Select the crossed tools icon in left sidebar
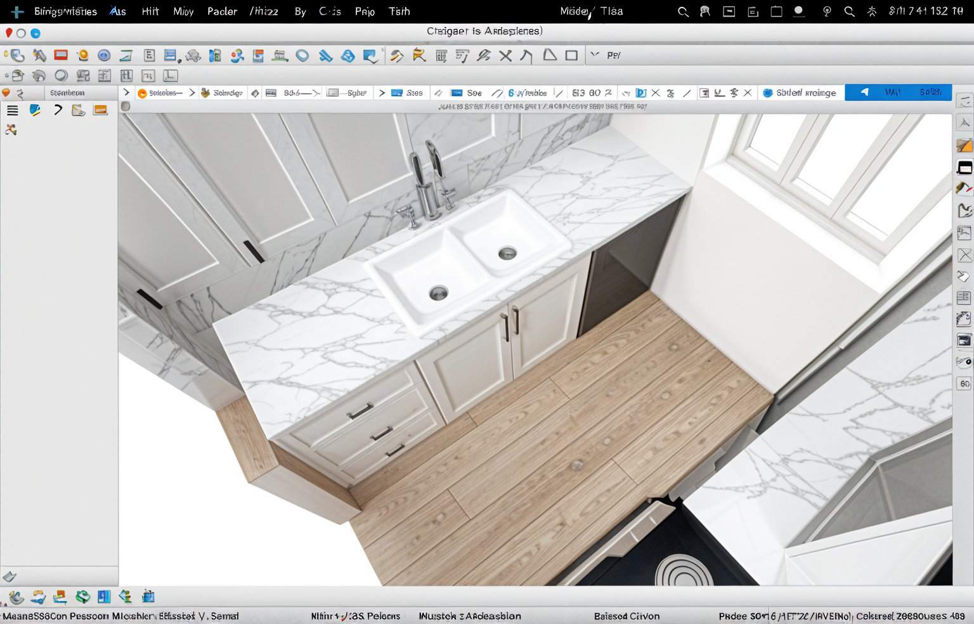The image size is (974, 624). tap(11, 130)
